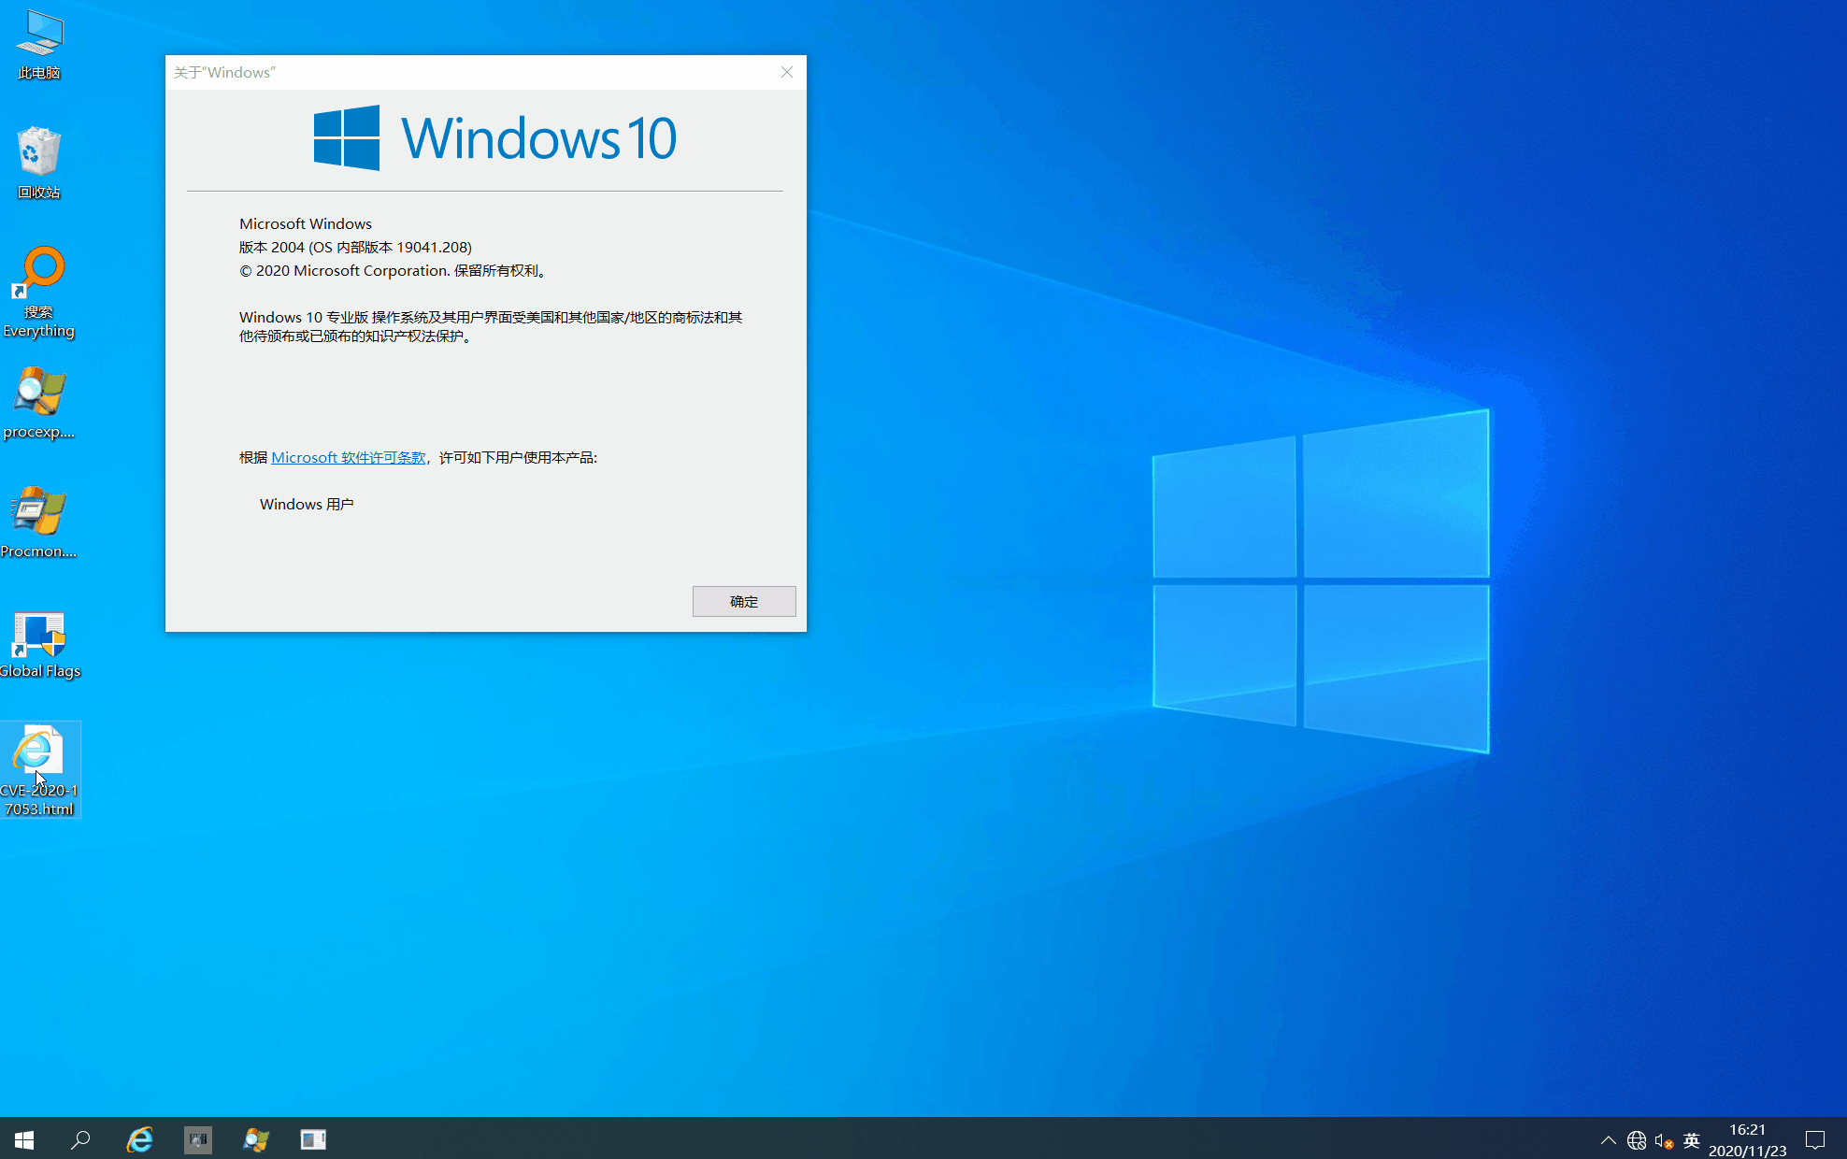
Task: Open the Windows Start menu
Action: pos(24,1139)
